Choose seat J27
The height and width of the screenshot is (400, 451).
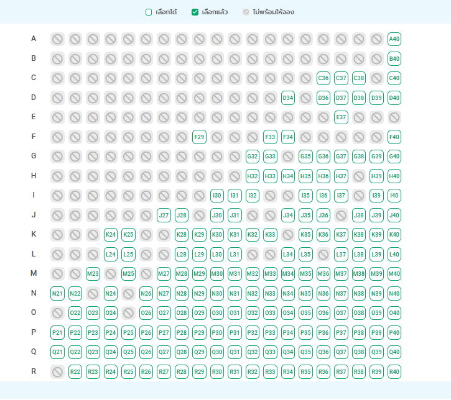[164, 215]
